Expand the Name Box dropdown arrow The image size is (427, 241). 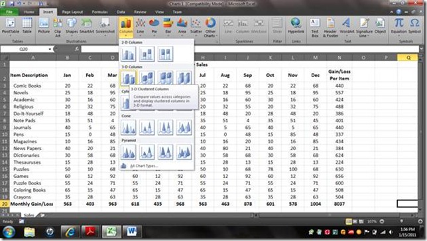coord(50,49)
